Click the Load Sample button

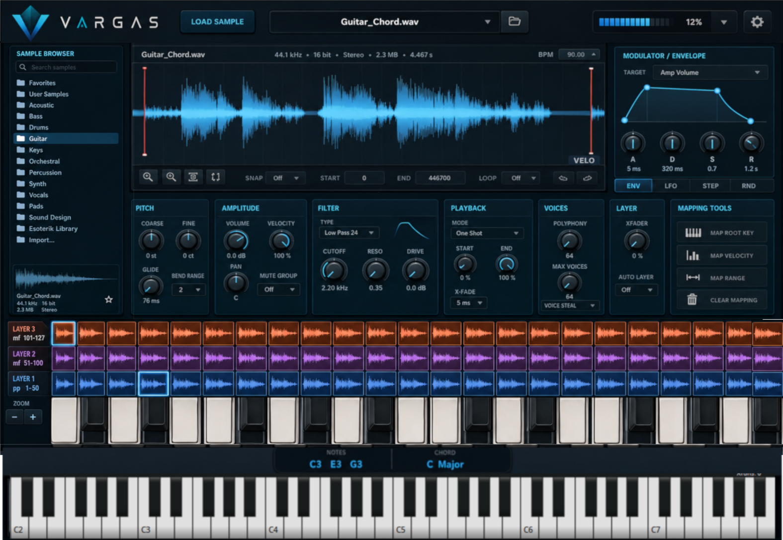[217, 22]
